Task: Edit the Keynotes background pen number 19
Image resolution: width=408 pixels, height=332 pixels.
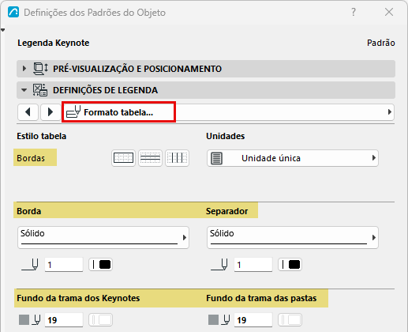Action: coord(64,320)
